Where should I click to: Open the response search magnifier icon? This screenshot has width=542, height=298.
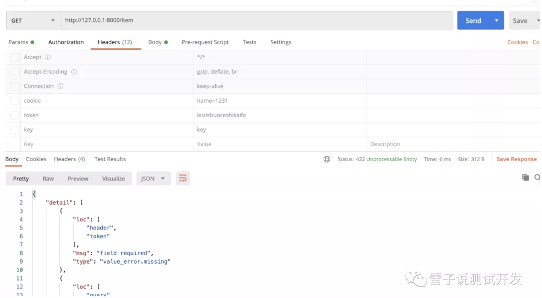point(538,177)
